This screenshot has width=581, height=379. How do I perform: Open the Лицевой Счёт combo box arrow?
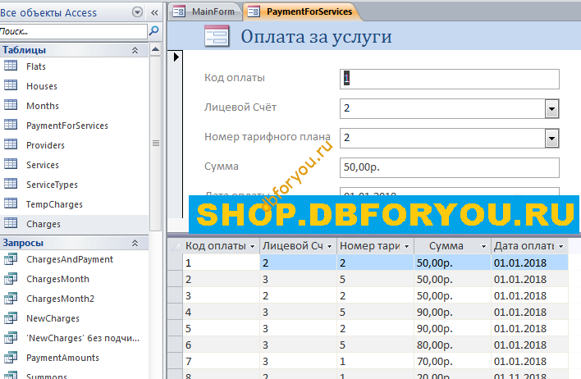(x=551, y=108)
